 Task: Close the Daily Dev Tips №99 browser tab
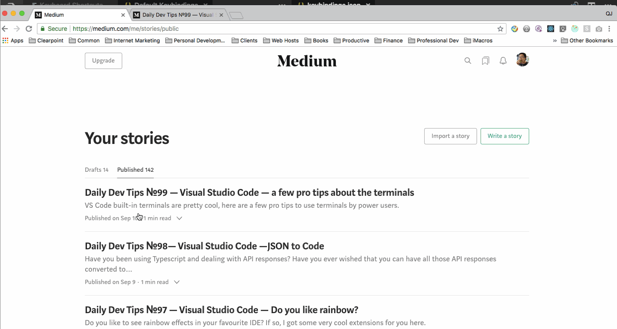coord(221,15)
